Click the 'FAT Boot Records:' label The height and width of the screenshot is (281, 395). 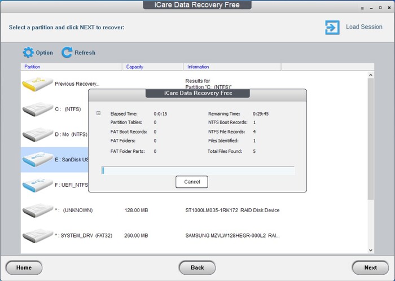(129, 131)
